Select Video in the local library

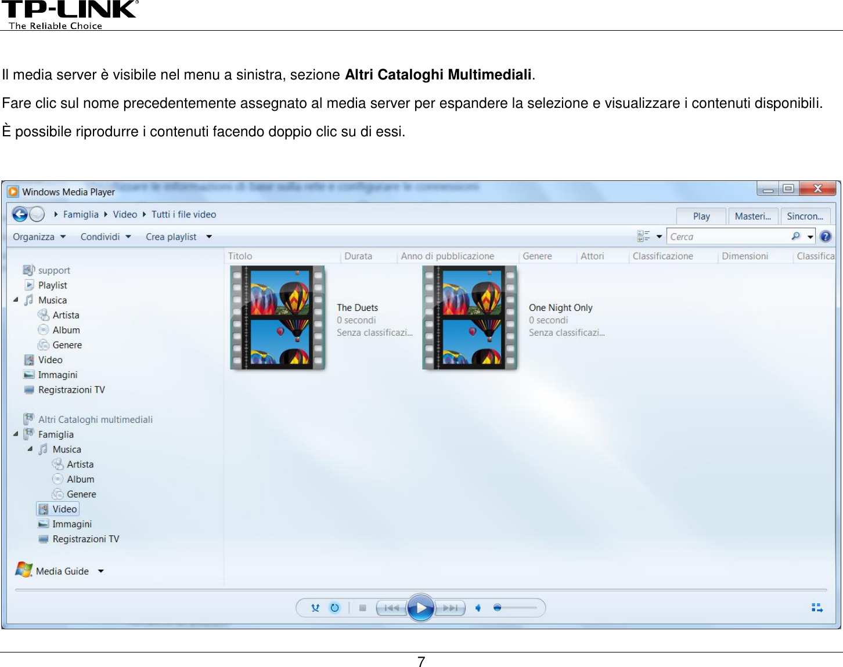[43, 360]
